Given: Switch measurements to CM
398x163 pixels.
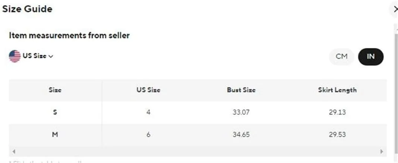Looking at the screenshot, I should tap(341, 57).
